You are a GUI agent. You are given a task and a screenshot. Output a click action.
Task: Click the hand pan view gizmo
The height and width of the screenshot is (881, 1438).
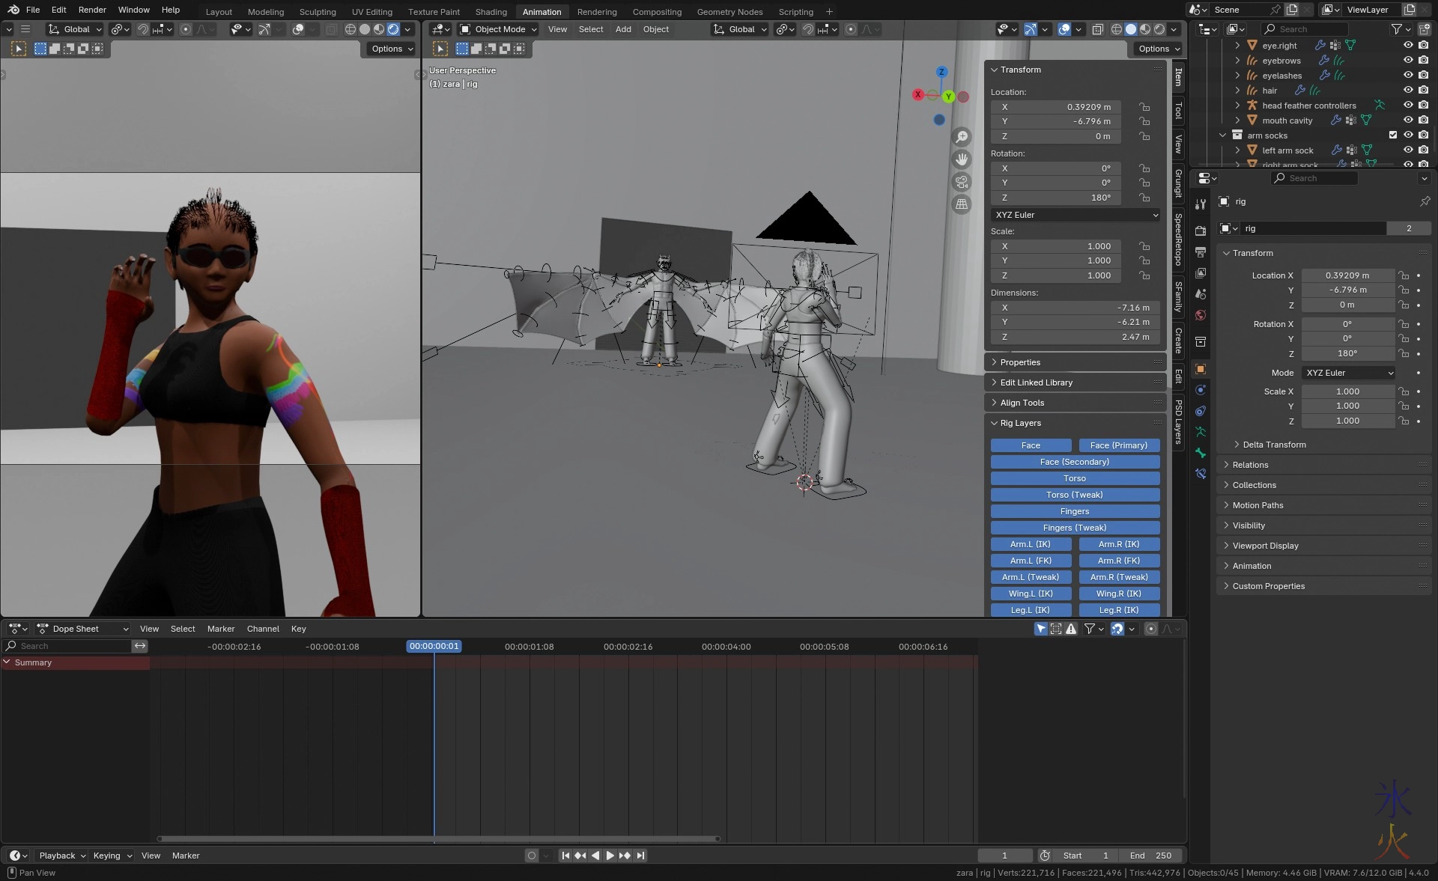coord(962,159)
